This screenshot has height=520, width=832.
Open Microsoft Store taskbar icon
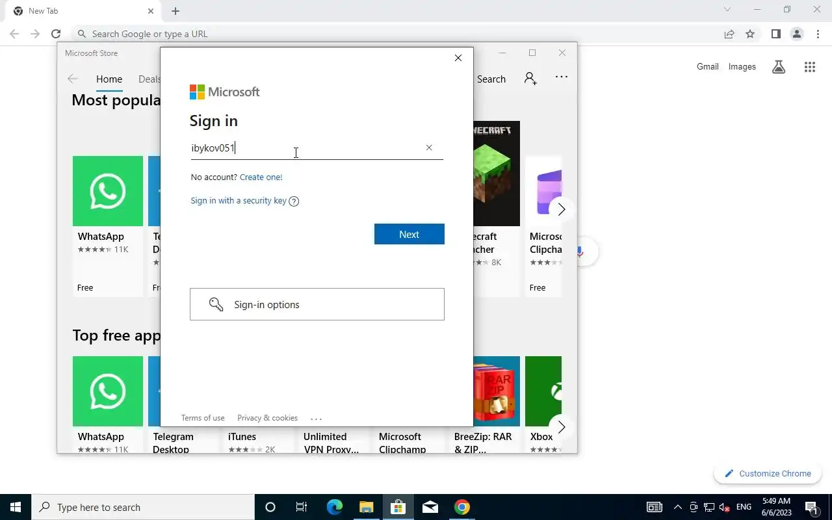pyautogui.click(x=398, y=507)
